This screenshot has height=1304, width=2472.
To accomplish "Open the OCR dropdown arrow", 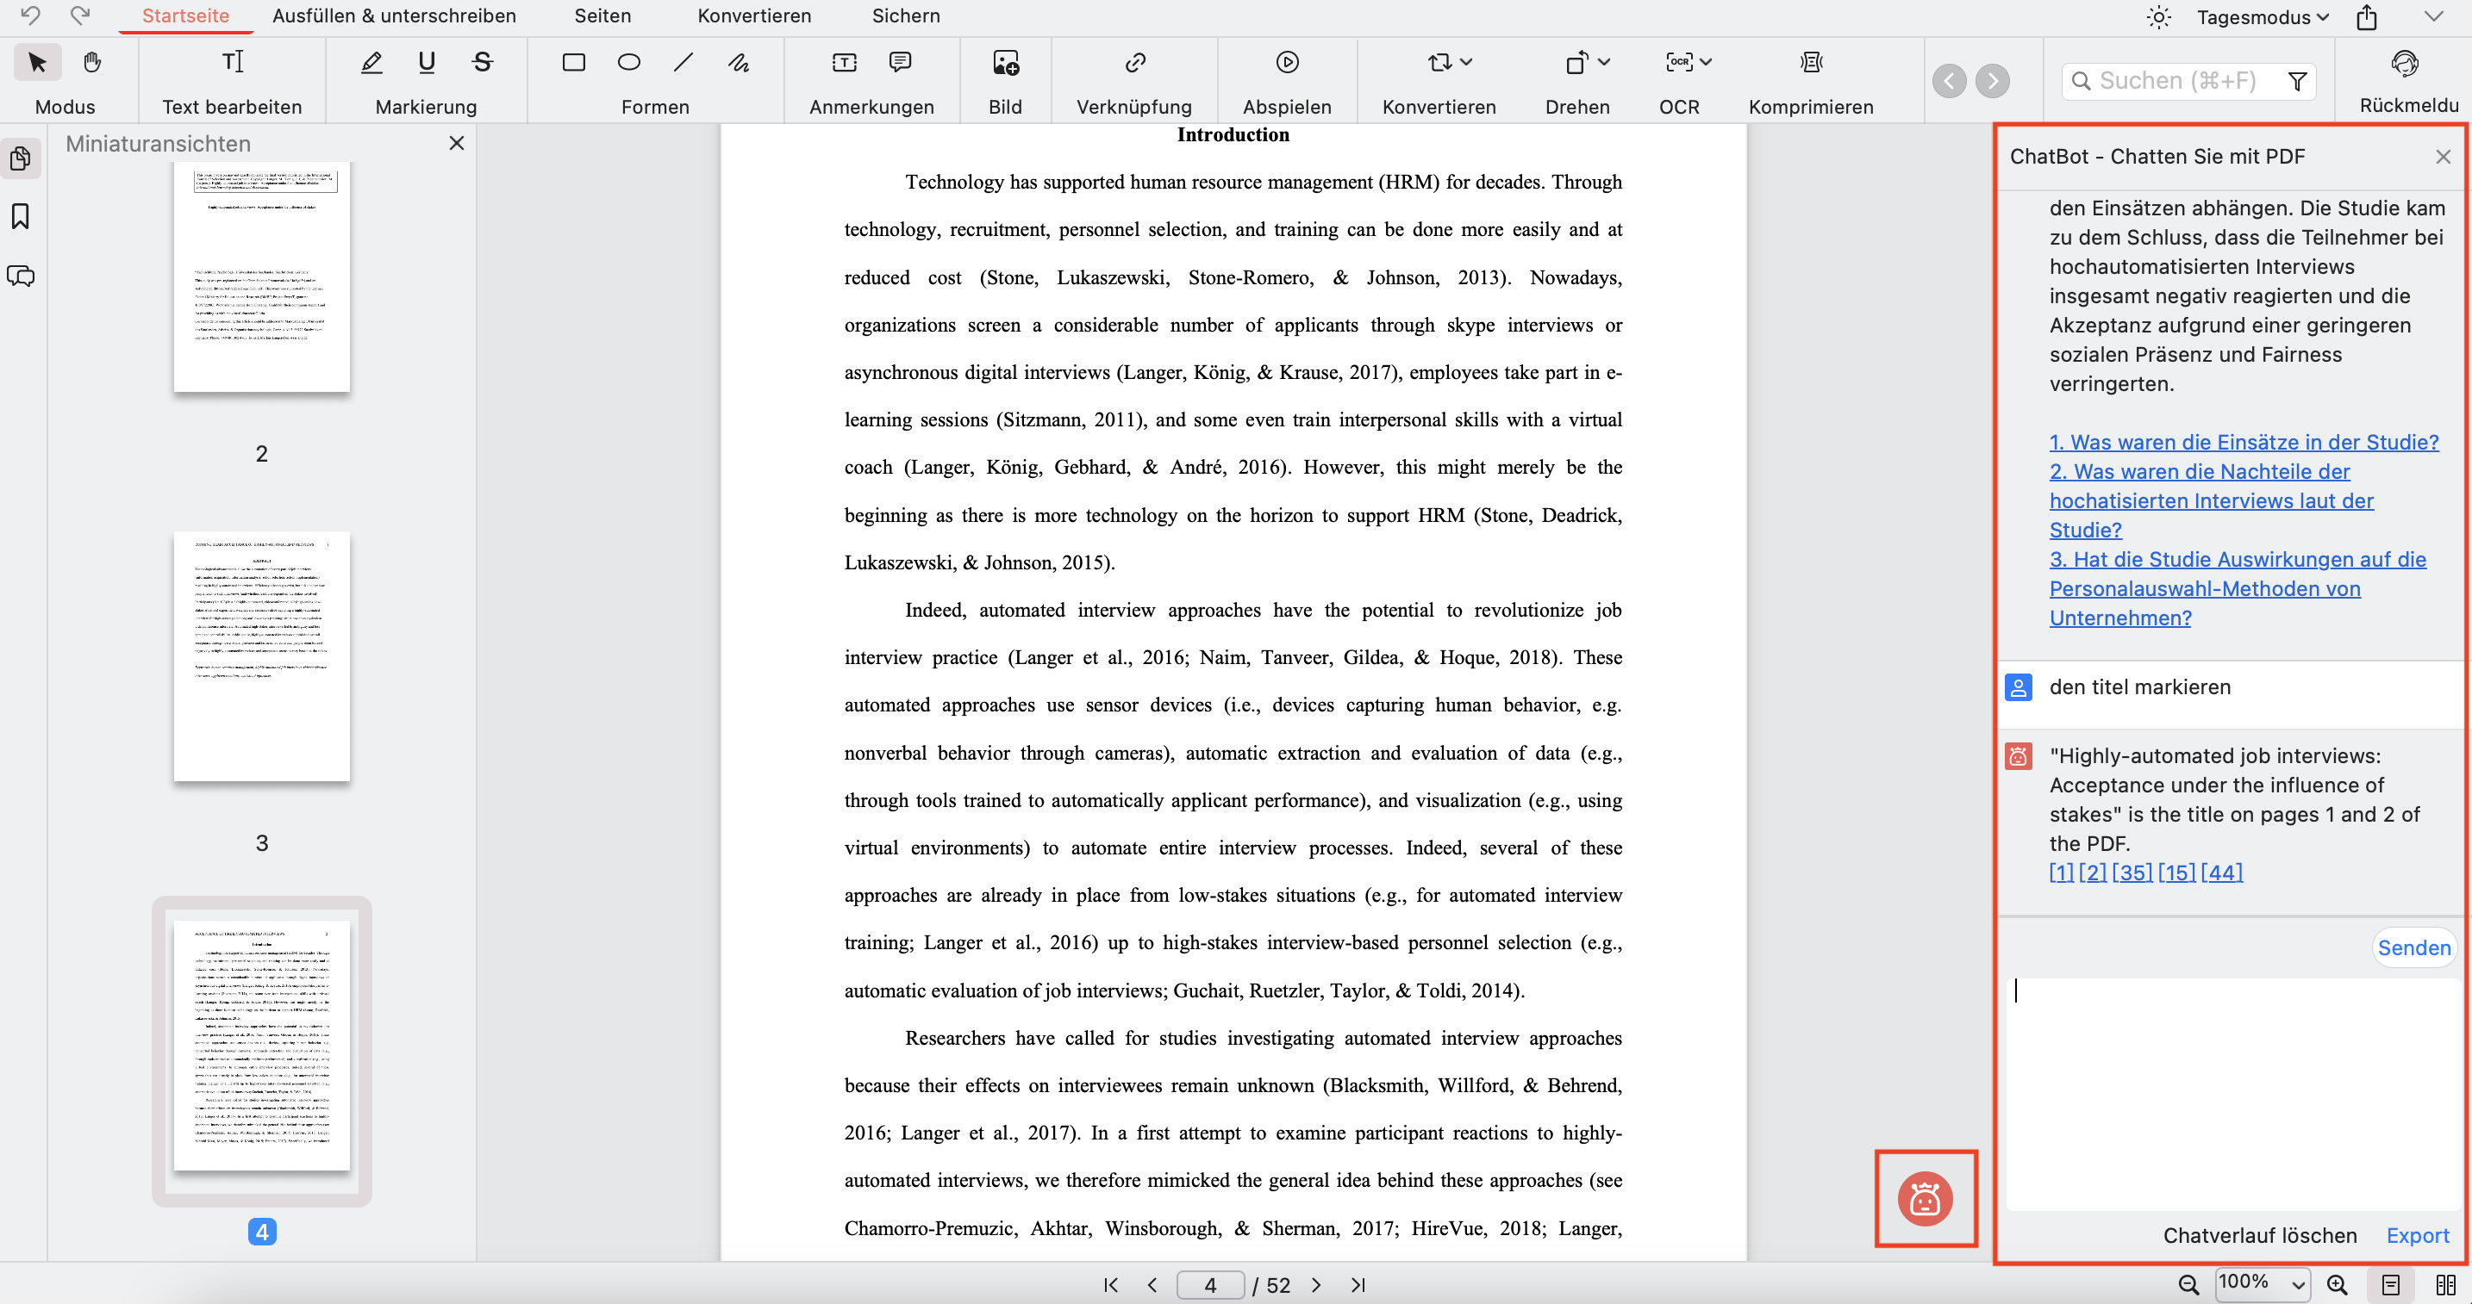I will pos(1705,62).
